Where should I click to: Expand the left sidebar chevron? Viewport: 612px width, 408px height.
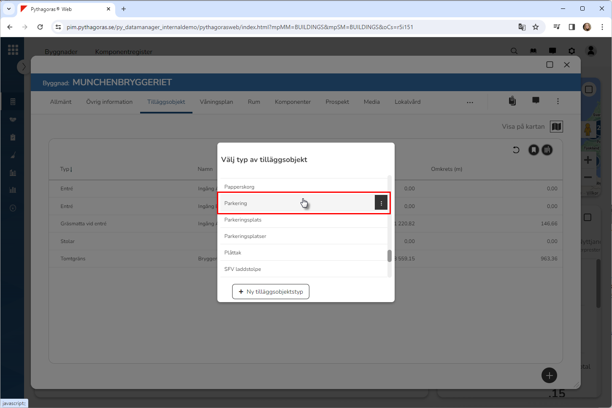click(x=24, y=67)
